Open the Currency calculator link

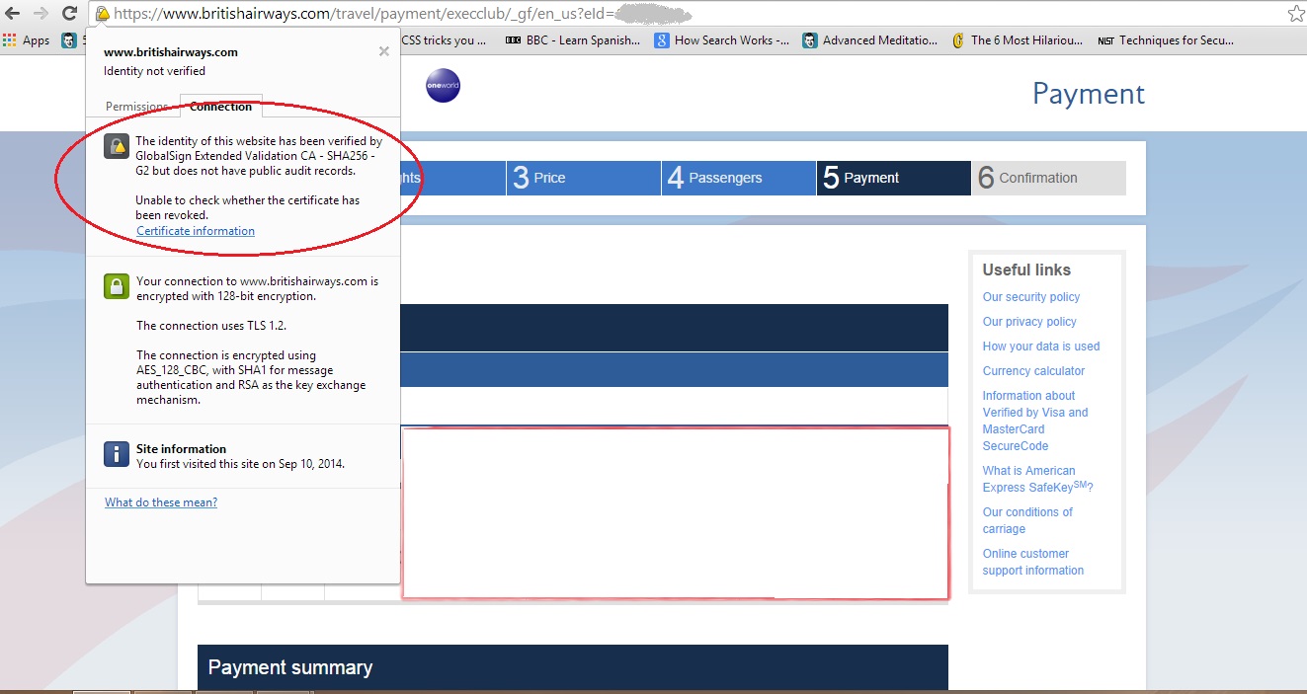click(x=1033, y=371)
